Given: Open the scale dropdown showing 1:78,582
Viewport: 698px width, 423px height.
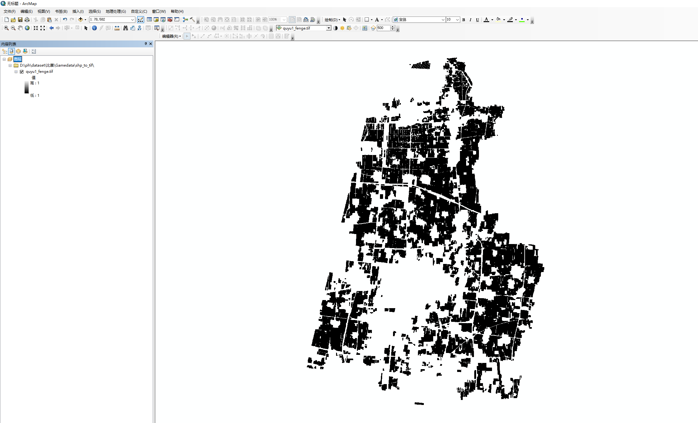Looking at the screenshot, I should [x=133, y=19].
